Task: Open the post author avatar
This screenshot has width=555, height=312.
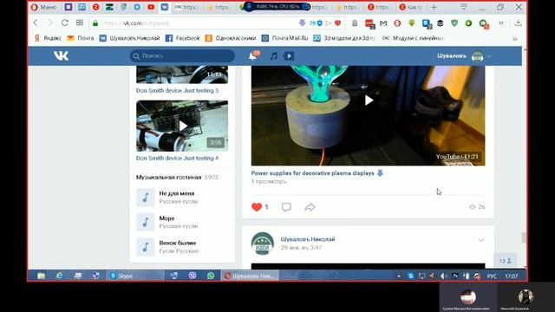Action: (262, 244)
